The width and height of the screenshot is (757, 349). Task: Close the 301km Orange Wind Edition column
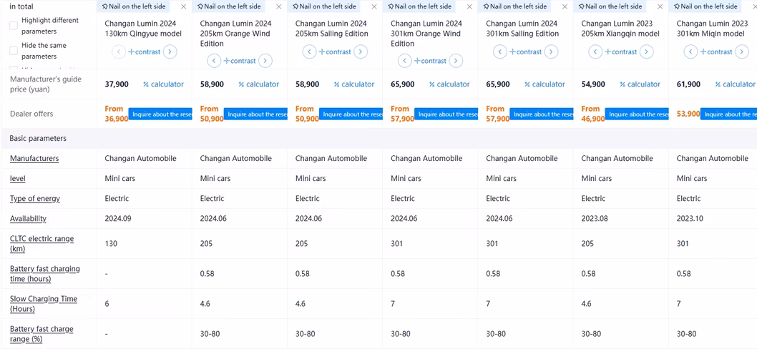point(469,6)
